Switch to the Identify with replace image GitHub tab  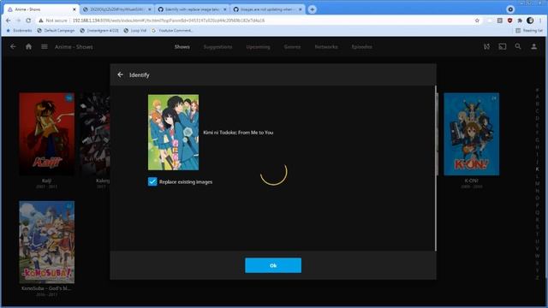click(192, 9)
